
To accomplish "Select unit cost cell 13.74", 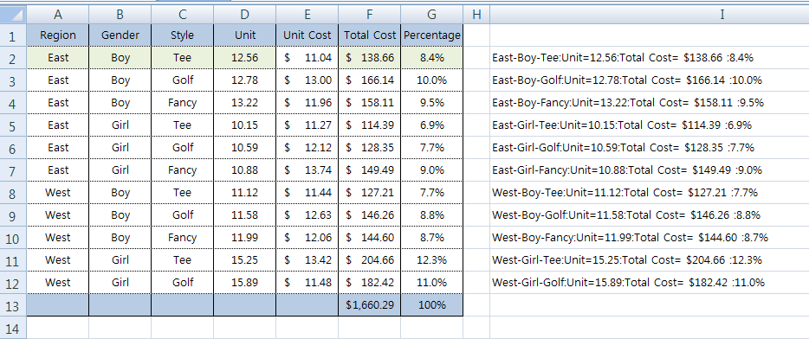I will pyautogui.click(x=307, y=170).
